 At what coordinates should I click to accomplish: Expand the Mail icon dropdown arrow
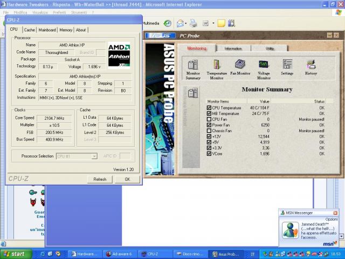click(186, 23)
